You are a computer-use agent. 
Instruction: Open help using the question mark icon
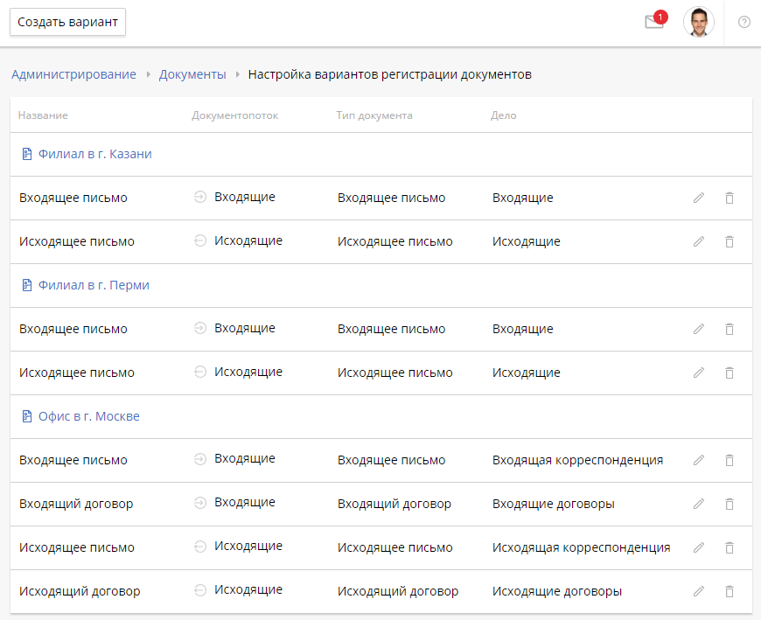coord(744,22)
